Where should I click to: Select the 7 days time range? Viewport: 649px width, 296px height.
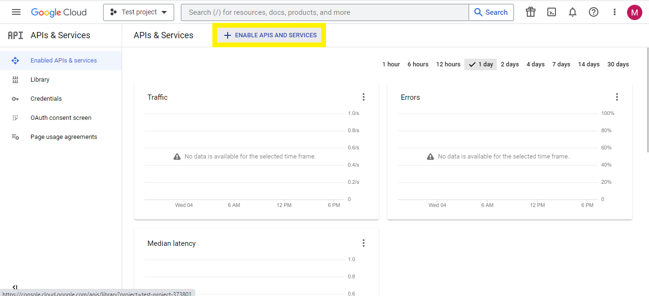pyautogui.click(x=561, y=64)
